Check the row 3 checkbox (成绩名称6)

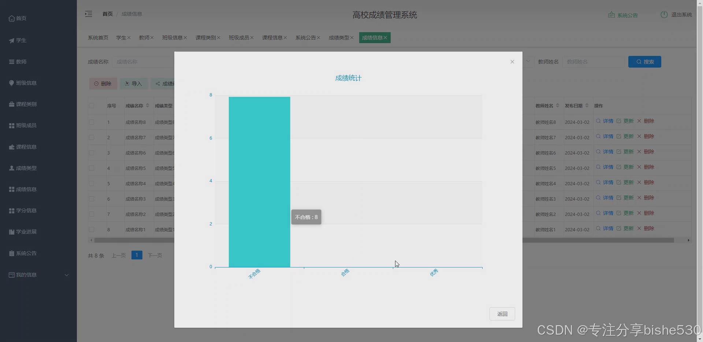tap(92, 153)
